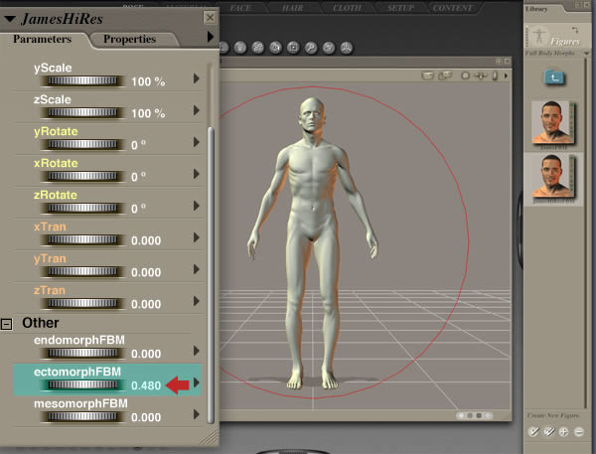Screen dimensions: 596x454
Task: Click the last document color dot below the preview
Action: tap(488, 415)
